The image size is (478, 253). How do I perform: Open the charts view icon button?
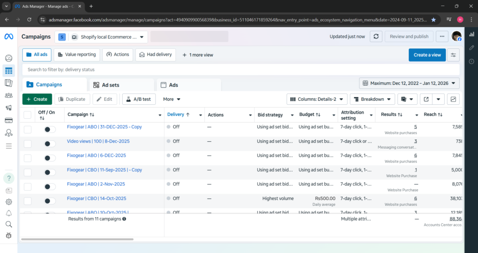(x=453, y=99)
